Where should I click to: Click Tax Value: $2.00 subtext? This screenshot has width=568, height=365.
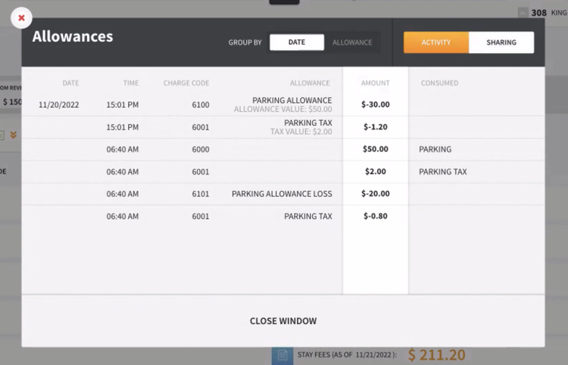[301, 132]
